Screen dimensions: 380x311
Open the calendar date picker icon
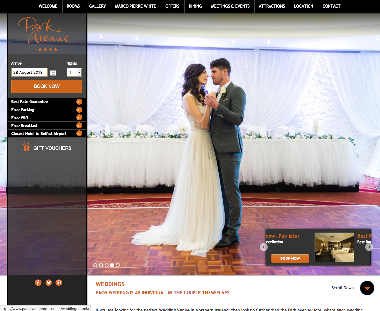pos(53,73)
